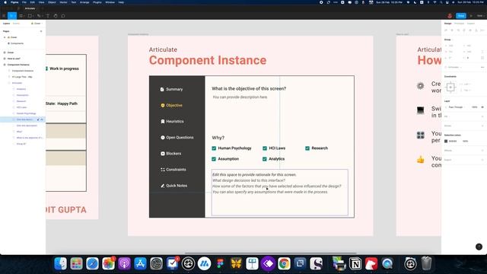Open Google Chrome from the Dock
This screenshot has height=274, width=487.
click(284, 263)
